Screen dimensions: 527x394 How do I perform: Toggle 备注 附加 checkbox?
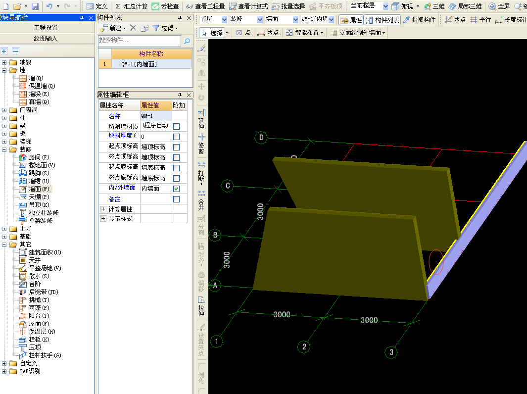176,199
